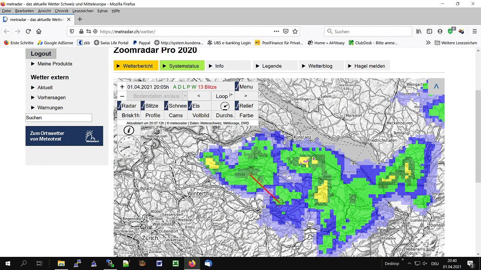Click the gauge speedometer icon in radar panel
481x270 pixels.
225,106
